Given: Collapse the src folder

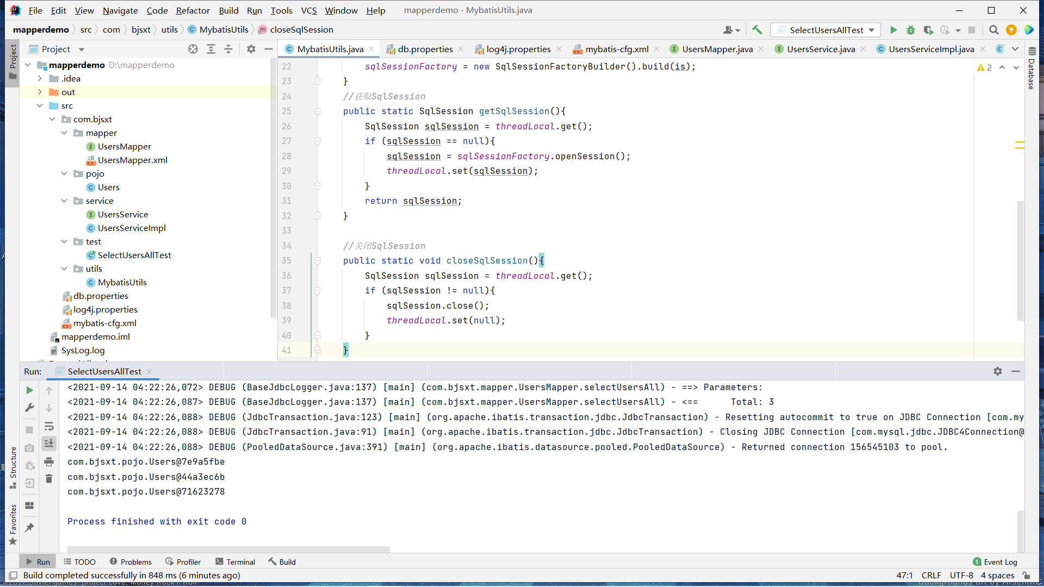Looking at the screenshot, I should point(40,105).
